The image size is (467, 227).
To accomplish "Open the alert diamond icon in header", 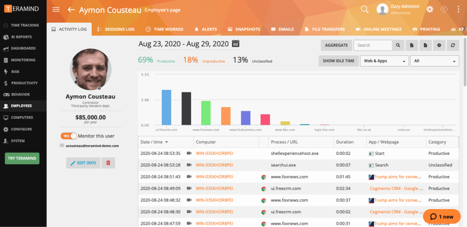I will tap(444, 9).
